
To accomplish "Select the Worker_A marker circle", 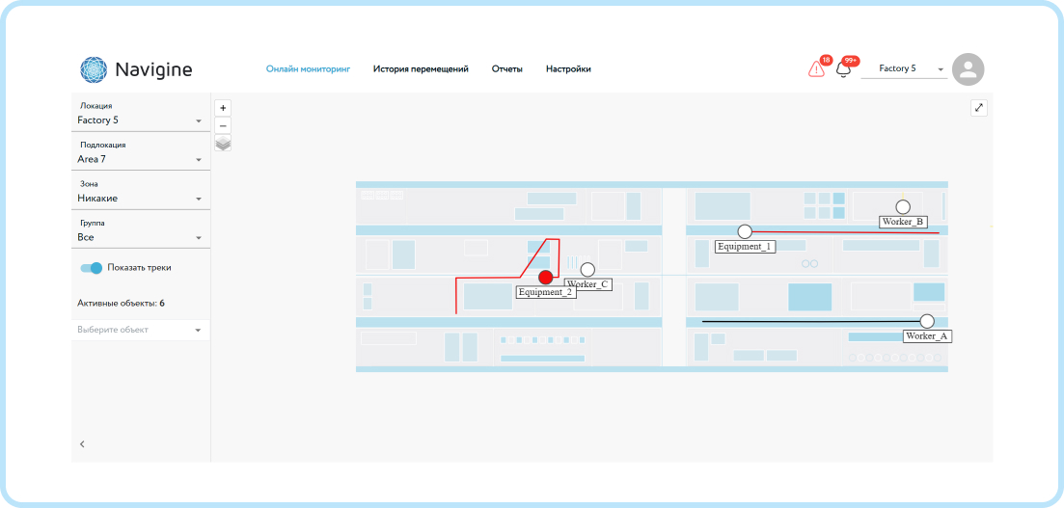I will pyautogui.click(x=927, y=321).
